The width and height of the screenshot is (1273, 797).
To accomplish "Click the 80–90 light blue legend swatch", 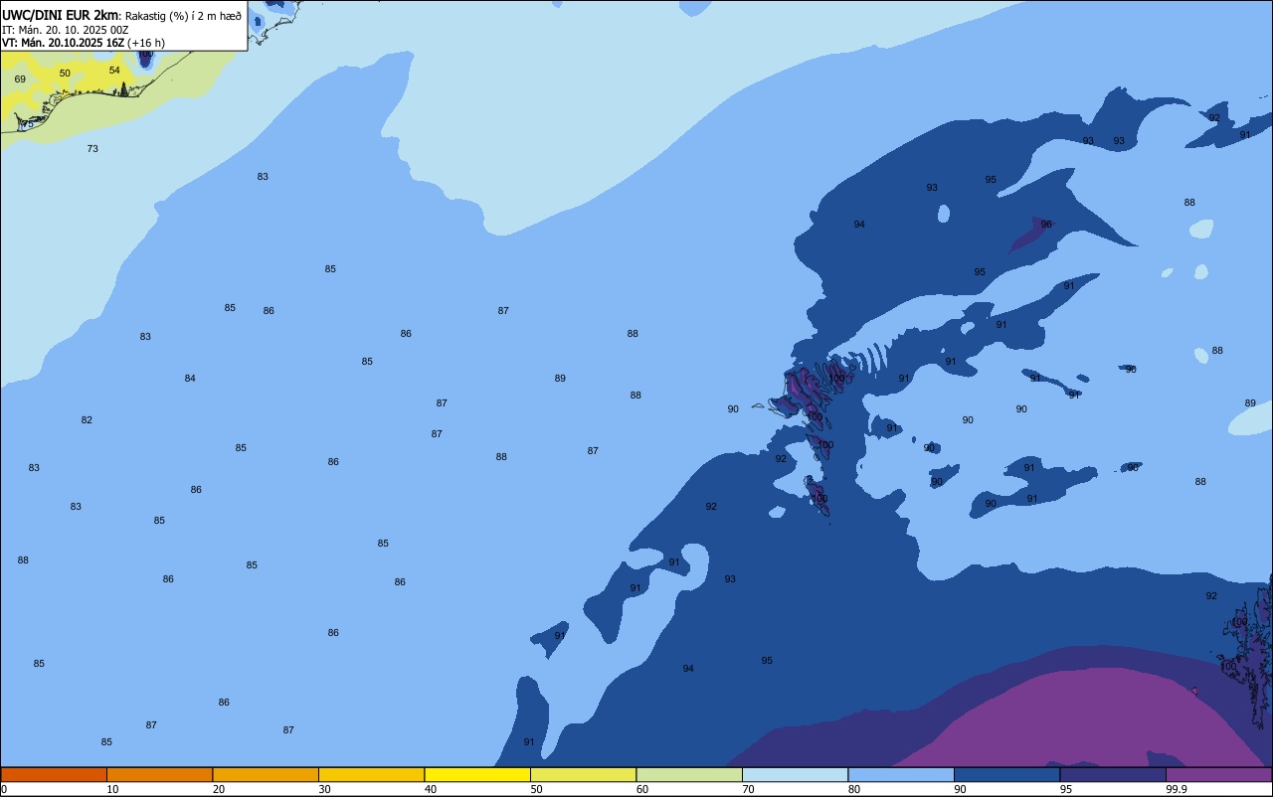I will 901,774.
